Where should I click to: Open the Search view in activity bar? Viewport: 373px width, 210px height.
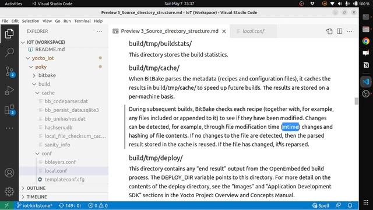tap(9, 52)
